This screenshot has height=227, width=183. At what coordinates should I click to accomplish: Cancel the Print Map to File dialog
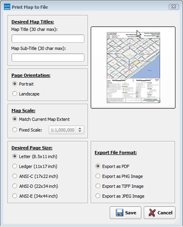(x=160, y=213)
